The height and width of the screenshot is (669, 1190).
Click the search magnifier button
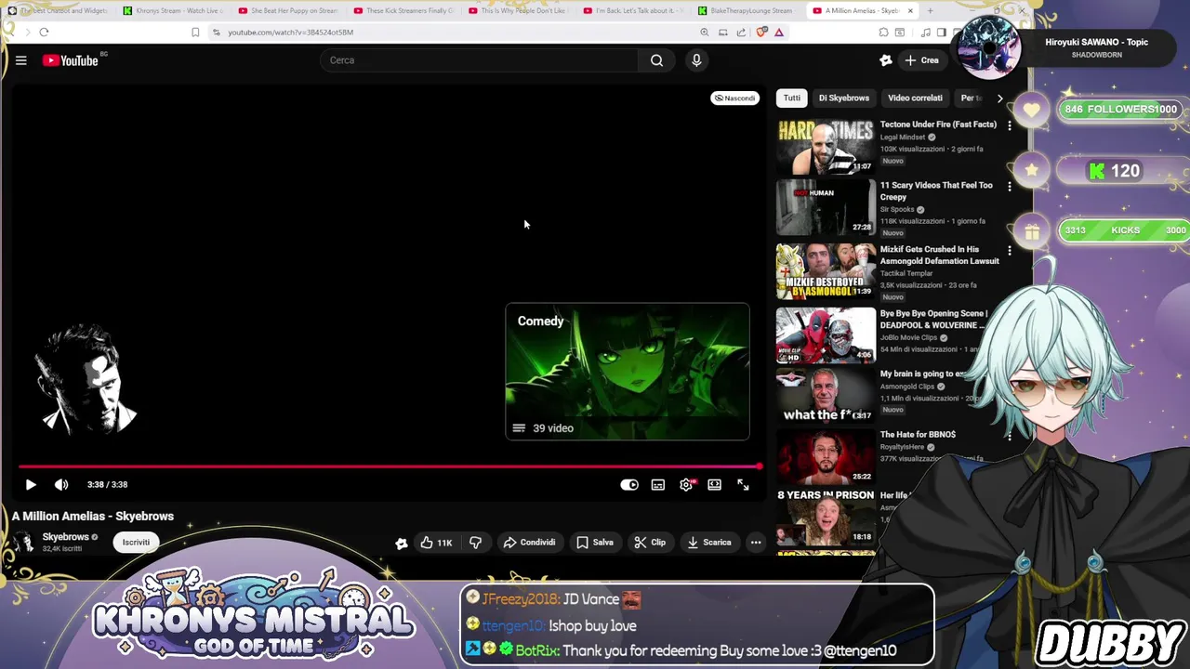coord(656,60)
